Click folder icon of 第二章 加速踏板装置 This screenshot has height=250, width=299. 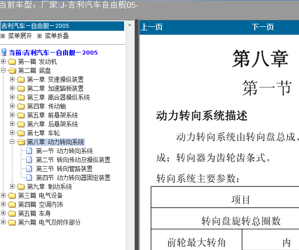(x=21, y=88)
